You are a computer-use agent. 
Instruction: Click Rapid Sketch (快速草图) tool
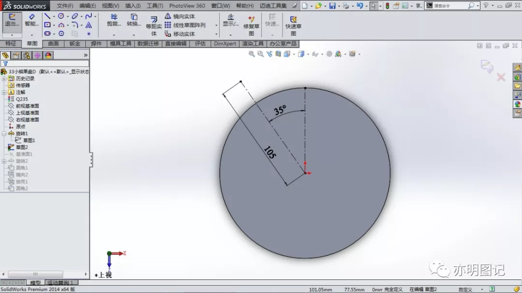pyautogui.click(x=293, y=26)
